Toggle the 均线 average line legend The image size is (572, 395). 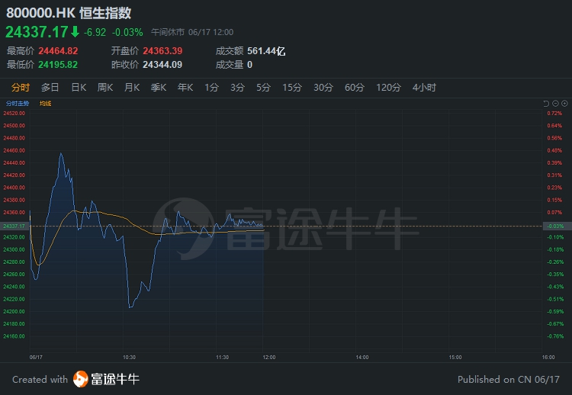point(45,104)
